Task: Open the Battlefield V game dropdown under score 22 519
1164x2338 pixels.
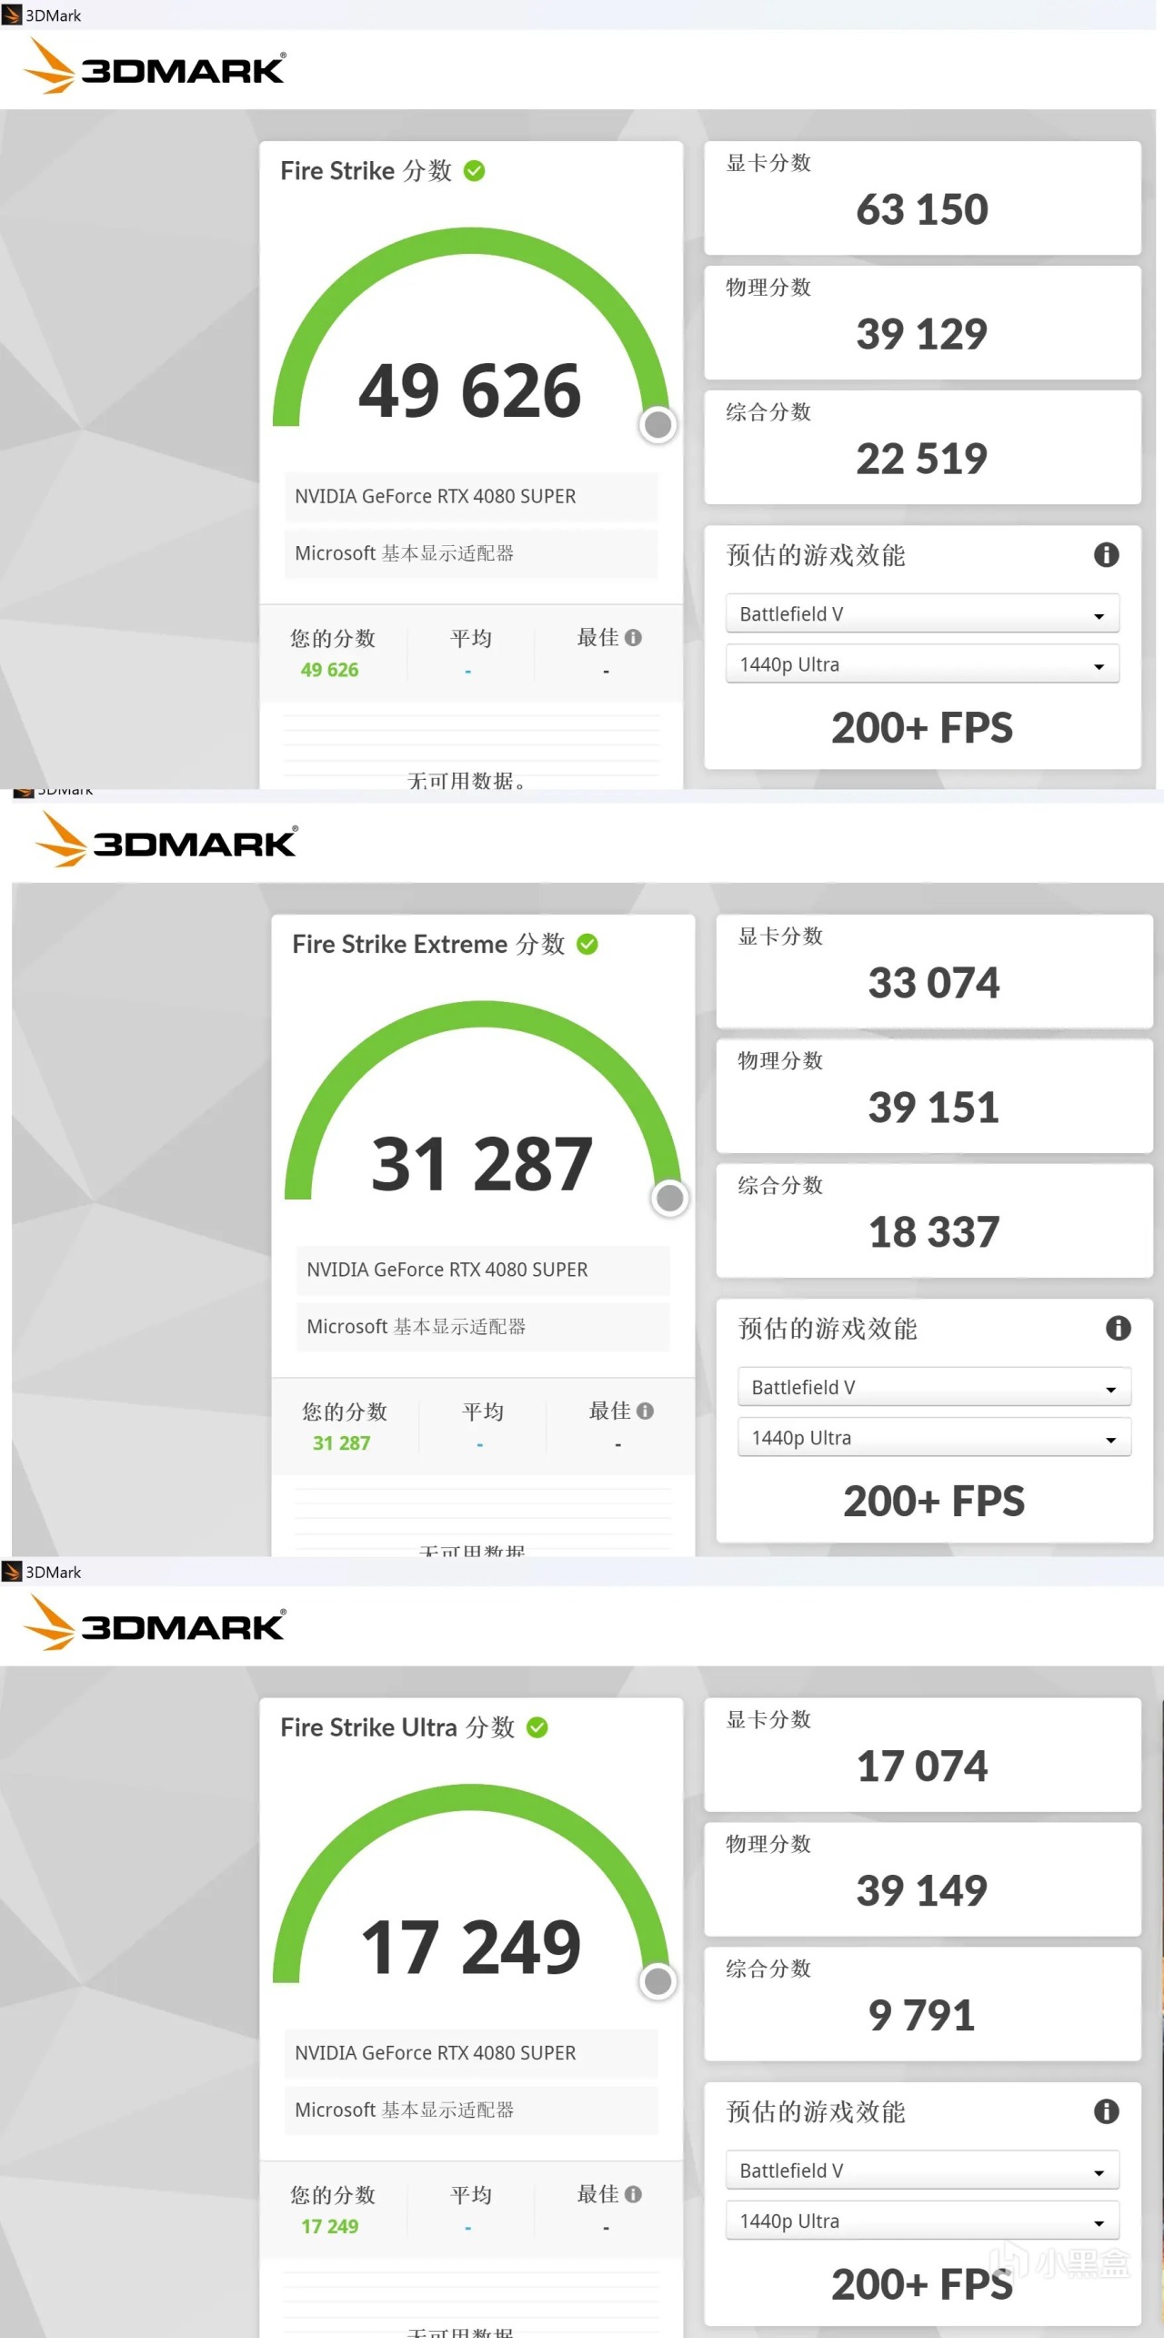Action: click(x=922, y=614)
